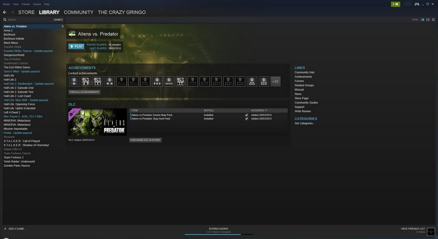Open the green inbox notification icon
The height and width of the screenshot is (239, 438).
395,4
